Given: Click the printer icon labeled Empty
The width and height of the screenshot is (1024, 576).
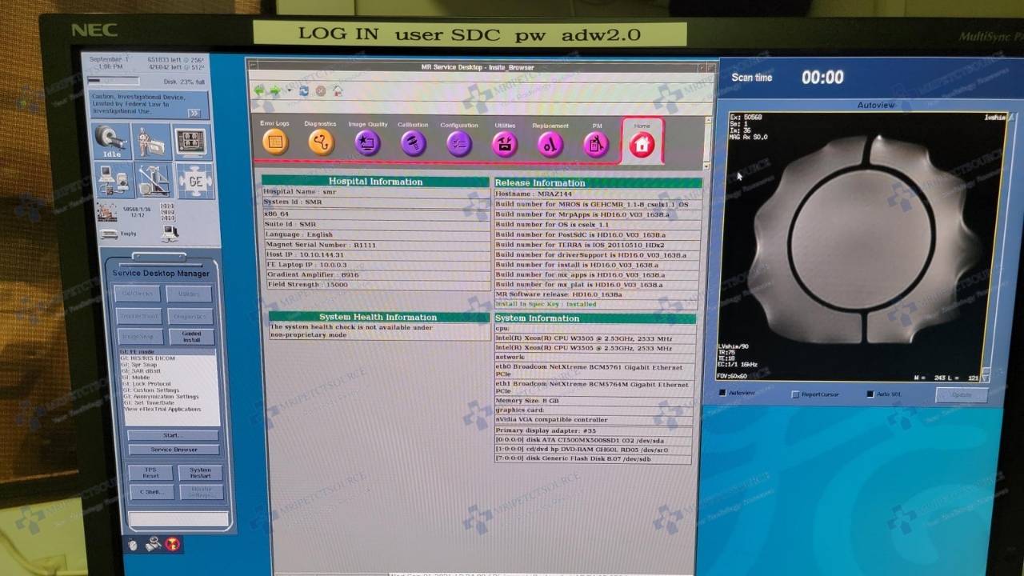Looking at the screenshot, I should (108, 234).
